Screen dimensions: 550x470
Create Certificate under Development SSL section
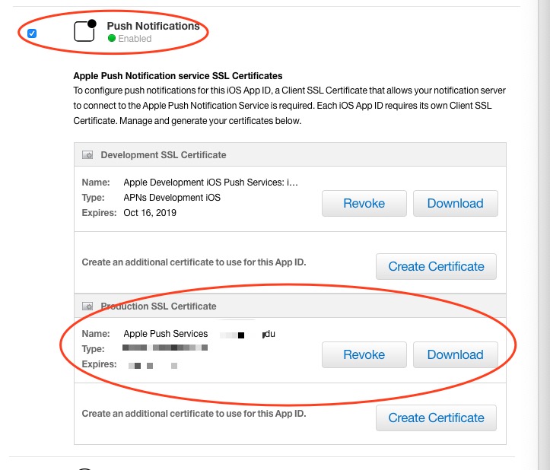pyautogui.click(x=436, y=267)
